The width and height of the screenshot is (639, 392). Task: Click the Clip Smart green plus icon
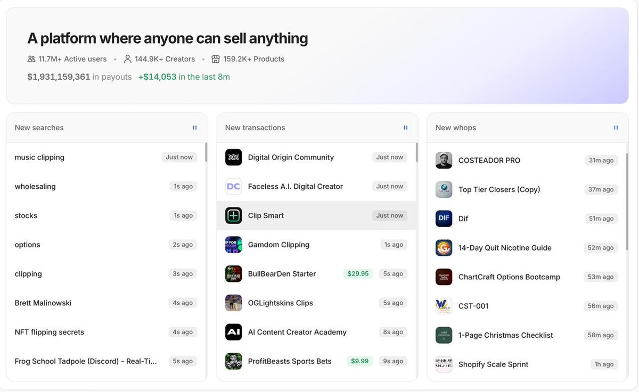click(x=234, y=215)
